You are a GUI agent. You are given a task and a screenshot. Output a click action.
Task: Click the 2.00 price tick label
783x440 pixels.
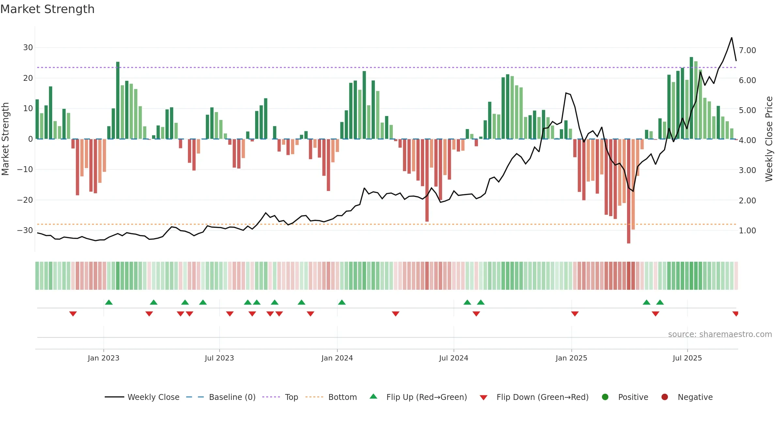(x=747, y=201)
